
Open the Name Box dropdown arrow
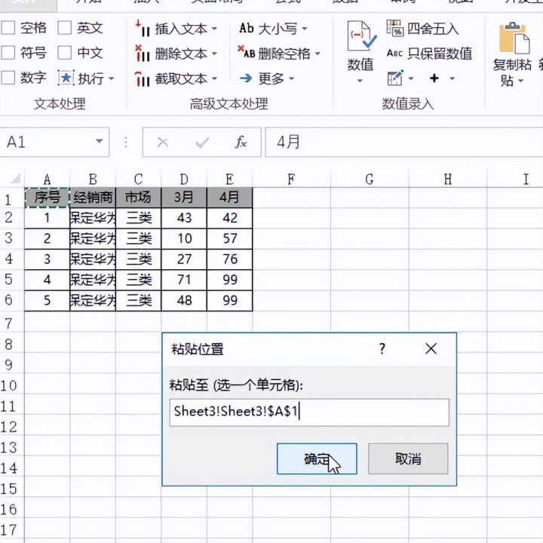[100, 141]
